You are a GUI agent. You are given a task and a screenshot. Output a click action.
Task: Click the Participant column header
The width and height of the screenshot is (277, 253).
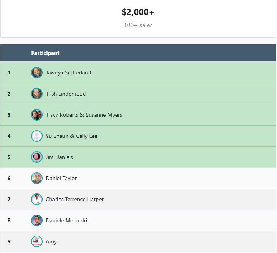click(x=45, y=53)
